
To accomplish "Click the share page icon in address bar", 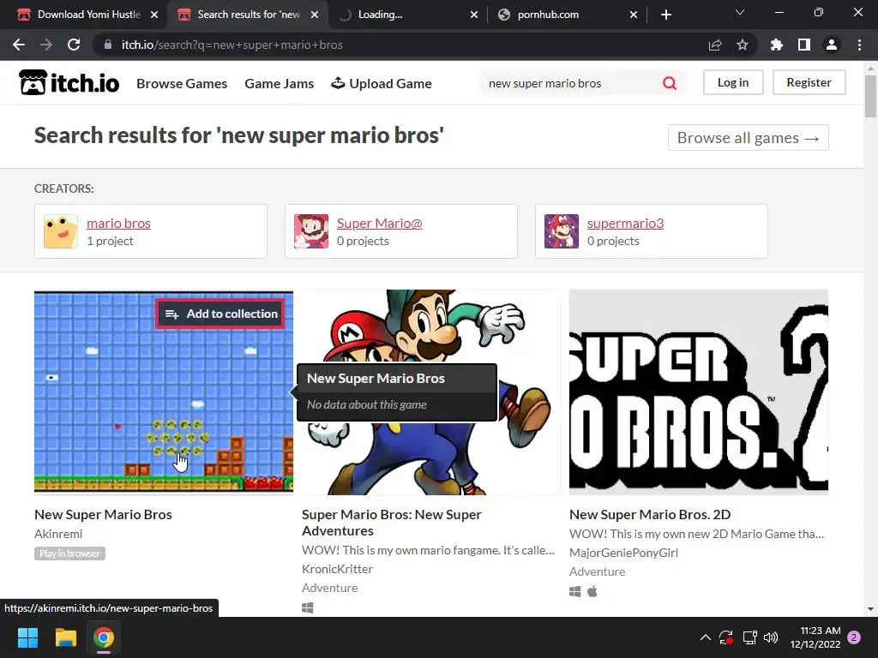I will point(715,45).
